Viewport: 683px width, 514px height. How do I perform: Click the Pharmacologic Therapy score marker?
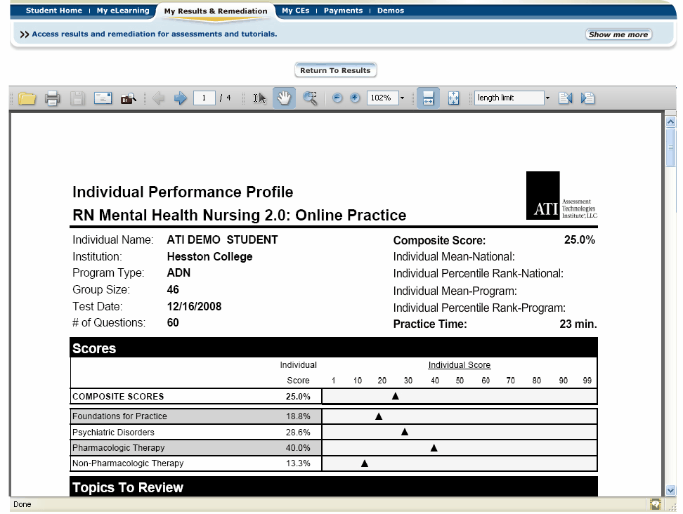434,448
